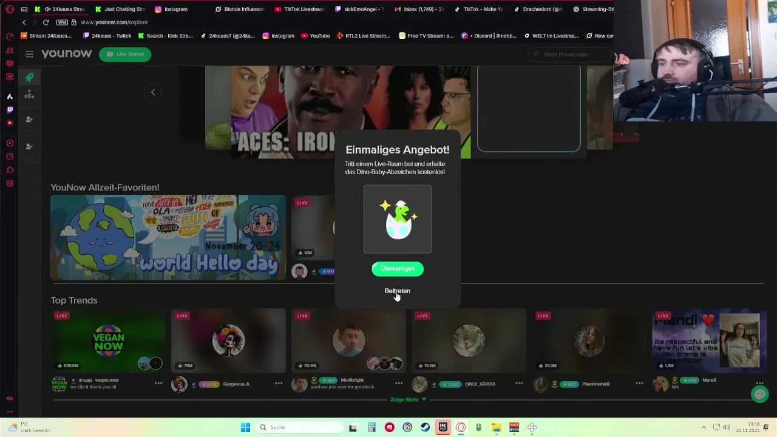Switch to TikTok Livestream tab
Screen dimensions: 777x437
[x=299, y=9]
